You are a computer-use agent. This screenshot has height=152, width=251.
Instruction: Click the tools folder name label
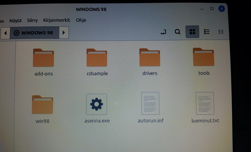[x=204, y=73]
